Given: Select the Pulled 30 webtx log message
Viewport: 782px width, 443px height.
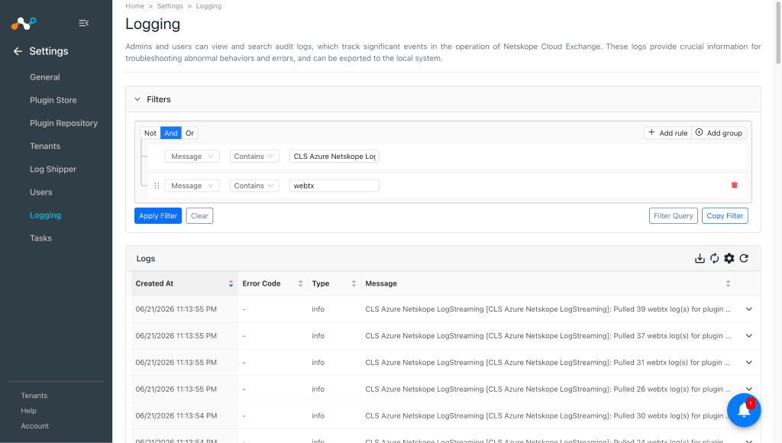Looking at the screenshot, I should coord(548,416).
